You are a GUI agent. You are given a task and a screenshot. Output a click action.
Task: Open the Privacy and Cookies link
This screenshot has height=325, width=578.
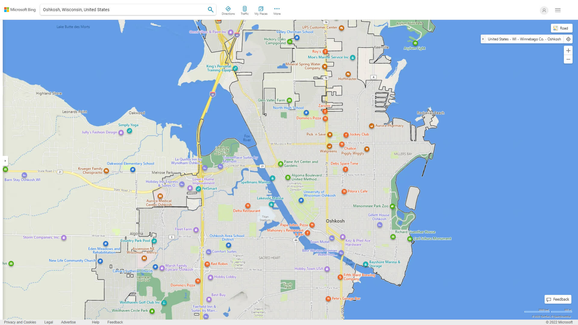(20, 322)
